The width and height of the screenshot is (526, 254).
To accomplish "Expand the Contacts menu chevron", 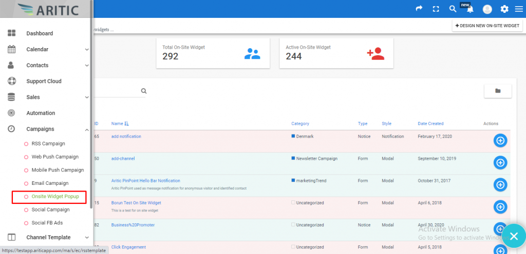I will point(87,66).
